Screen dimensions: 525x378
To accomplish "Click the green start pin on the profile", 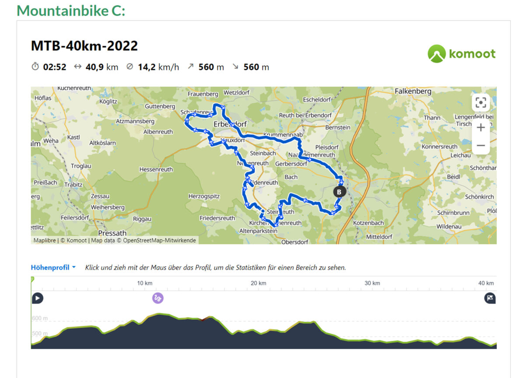I will (x=32, y=280).
